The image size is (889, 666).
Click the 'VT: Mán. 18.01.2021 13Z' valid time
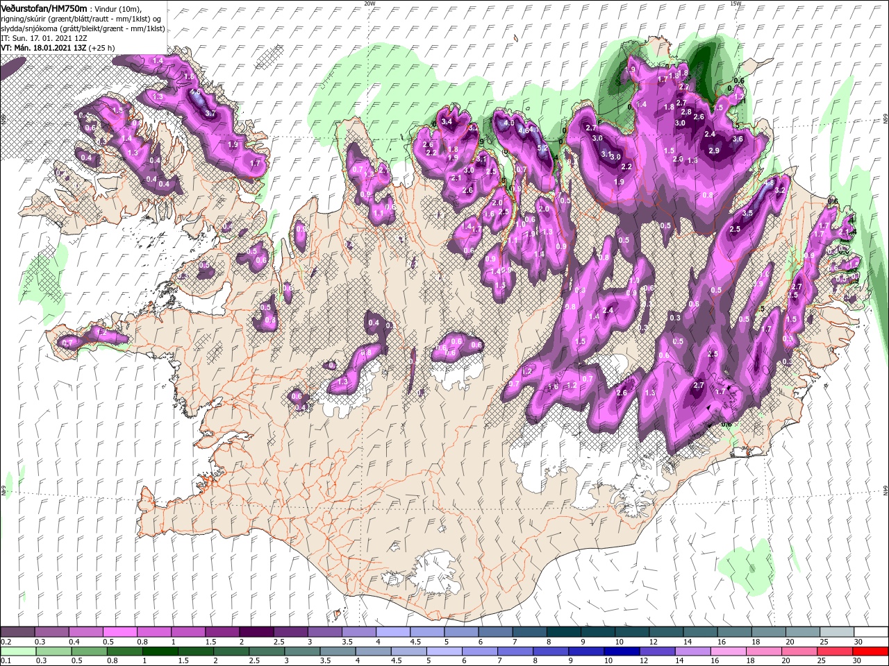coord(43,48)
